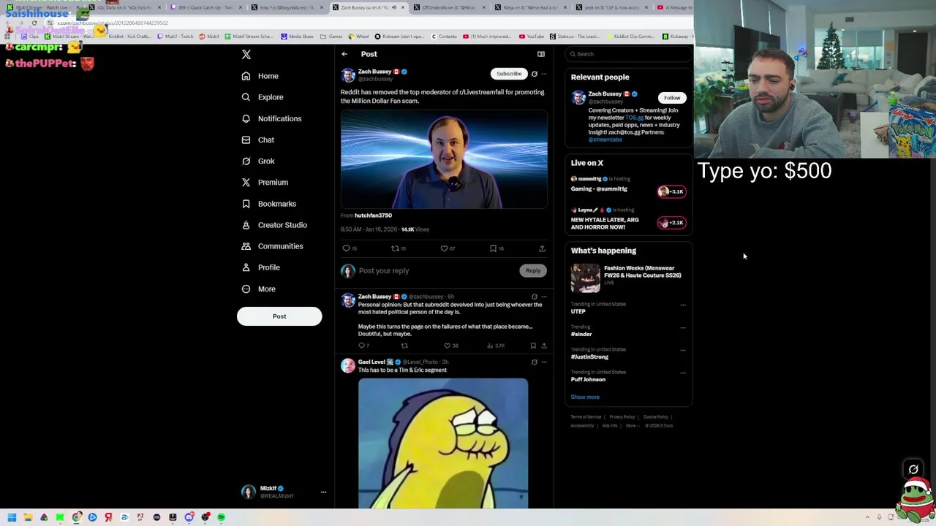Open more options for #JustinStrong trend

683,351
